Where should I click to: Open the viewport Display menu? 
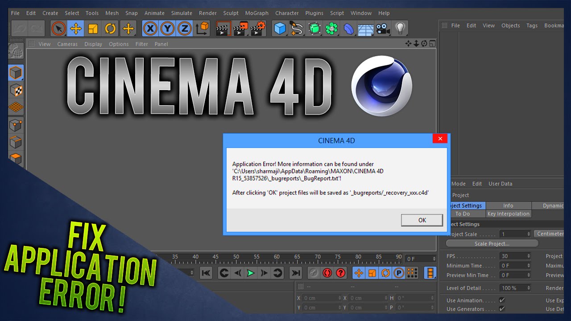(x=93, y=44)
